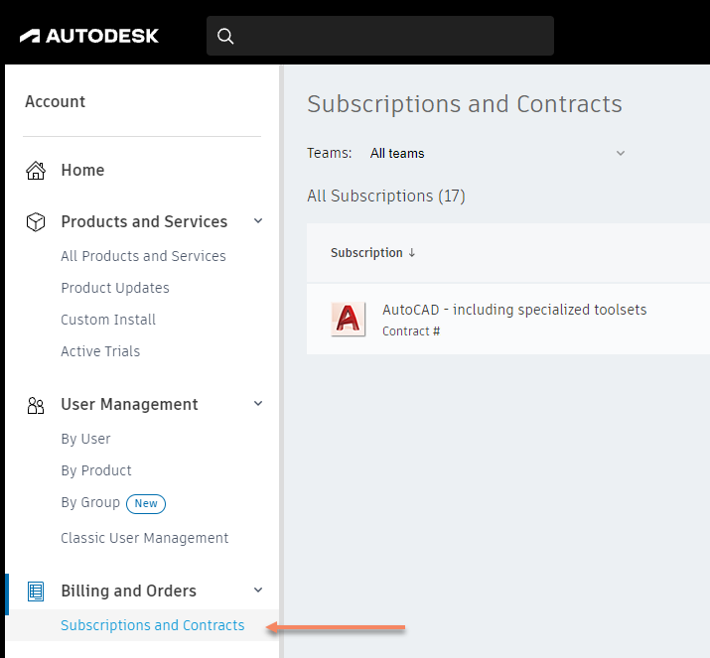Select Billing and Orders menu heading
Image resolution: width=710 pixels, height=658 pixels.
click(129, 592)
